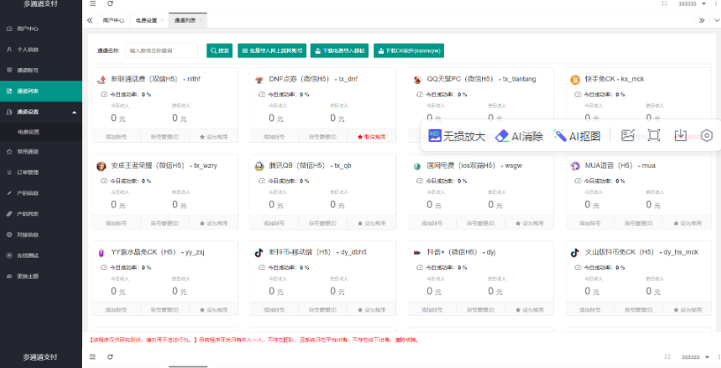This screenshot has height=368, width=721.
Task: Click the TikTok logo on 火山版抖币免CK card
Action: coord(575,252)
